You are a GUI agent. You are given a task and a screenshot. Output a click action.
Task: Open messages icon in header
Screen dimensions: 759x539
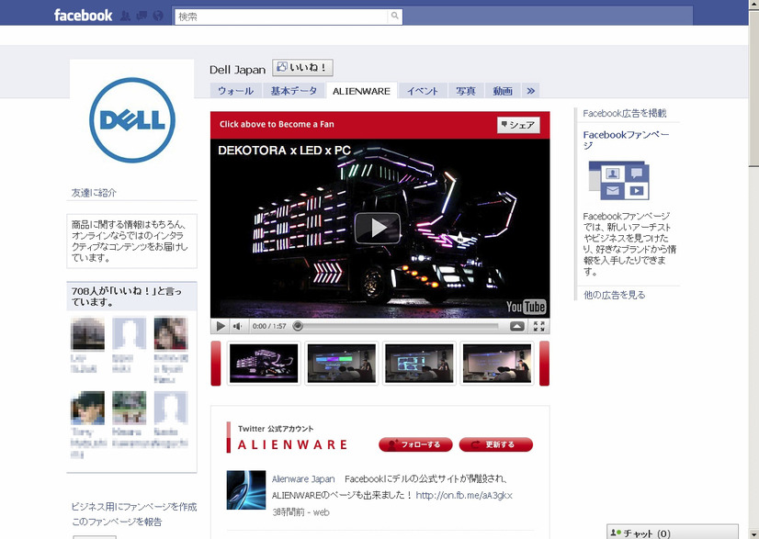tap(142, 16)
